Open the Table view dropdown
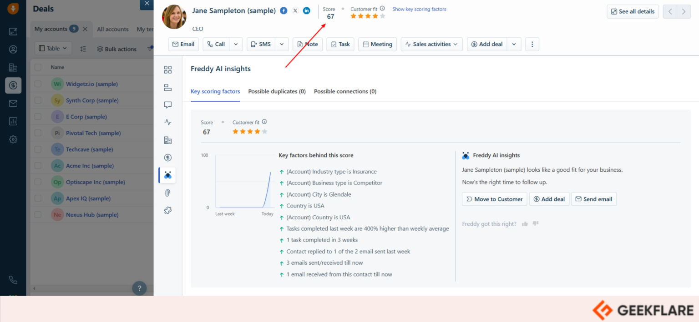The image size is (699, 322). pos(53,48)
